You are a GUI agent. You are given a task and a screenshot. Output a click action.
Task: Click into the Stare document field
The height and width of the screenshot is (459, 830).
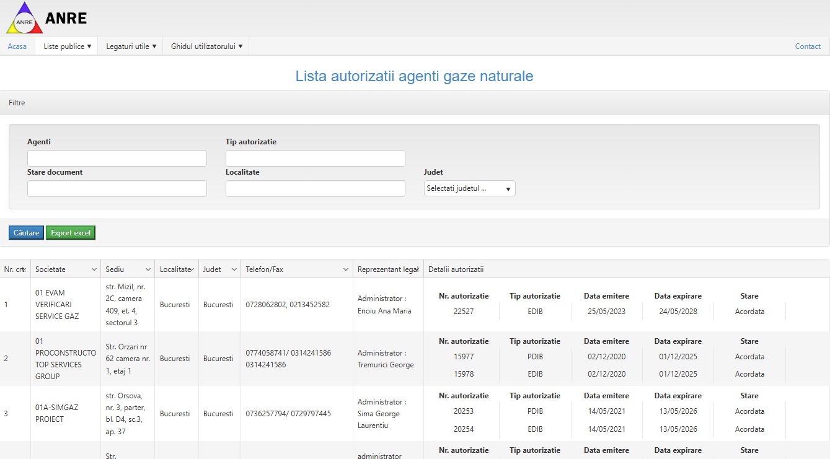pos(117,189)
